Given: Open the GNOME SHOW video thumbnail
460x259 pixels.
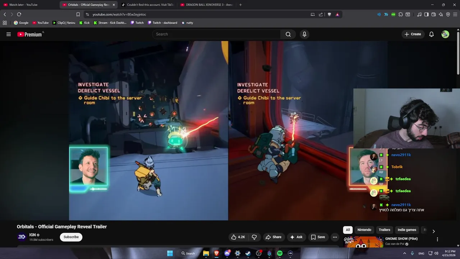Looking at the screenshot, I should coord(363,242).
